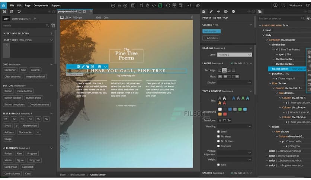
Task: Open the Display dropdown
Action: [234, 83]
